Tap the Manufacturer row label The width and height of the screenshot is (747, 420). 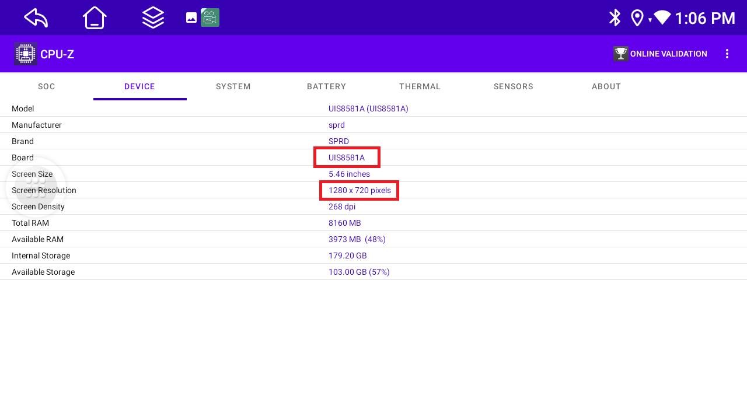pos(37,125)
